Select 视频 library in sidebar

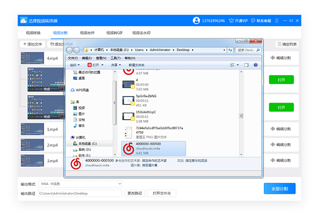coord(79,108)
